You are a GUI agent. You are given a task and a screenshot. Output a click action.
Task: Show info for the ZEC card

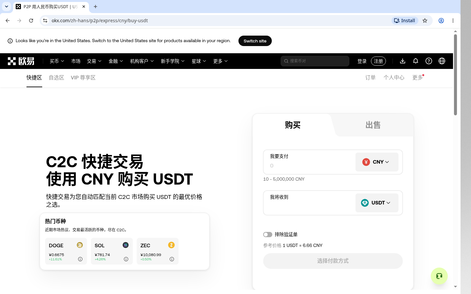172,259
